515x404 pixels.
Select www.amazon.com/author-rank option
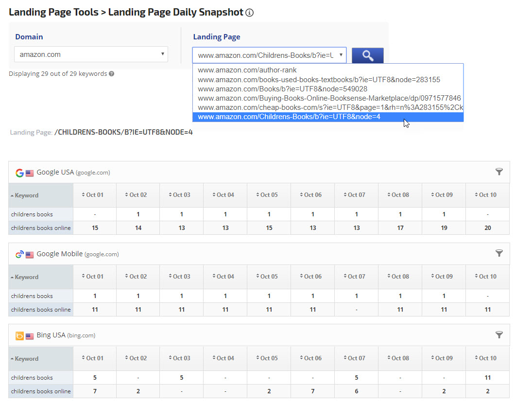(x=247, y=70)
